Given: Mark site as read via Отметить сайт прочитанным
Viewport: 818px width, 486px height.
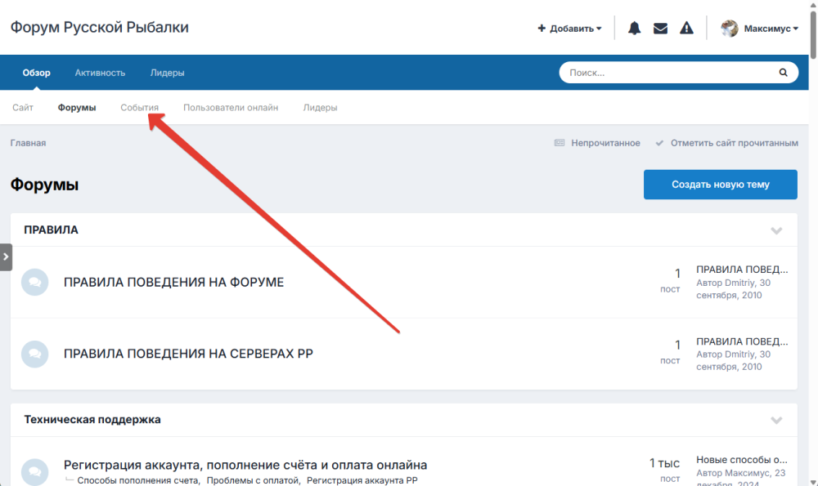Looking at the screenshot, I should 726,143.
